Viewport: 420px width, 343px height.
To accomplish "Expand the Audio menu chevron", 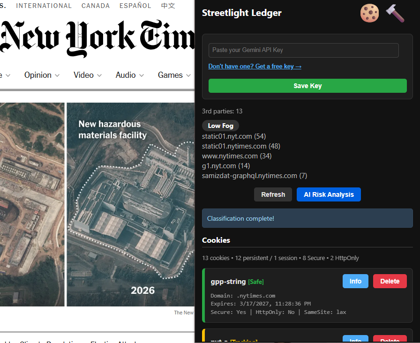I will click(142, 75).
